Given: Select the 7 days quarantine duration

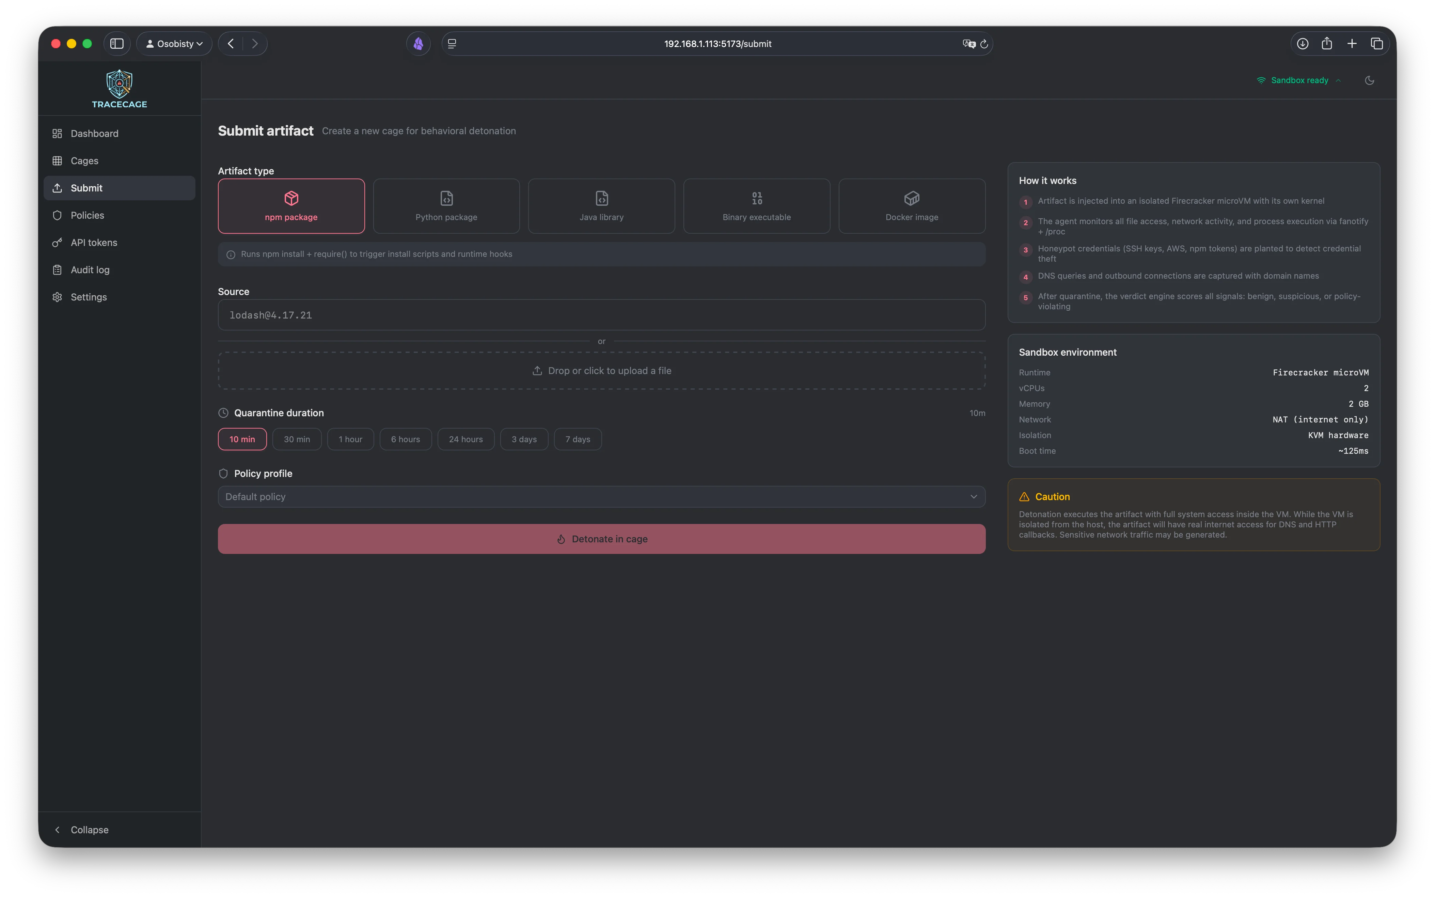Looking at the screenshot, I should pos(577,439).
